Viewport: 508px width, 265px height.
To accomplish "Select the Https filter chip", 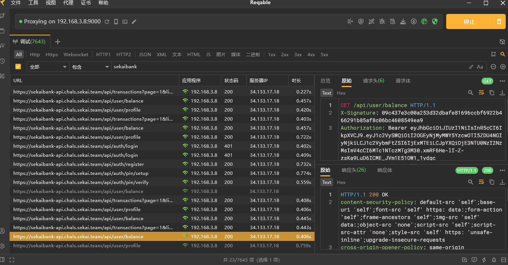I will (52, 55).
